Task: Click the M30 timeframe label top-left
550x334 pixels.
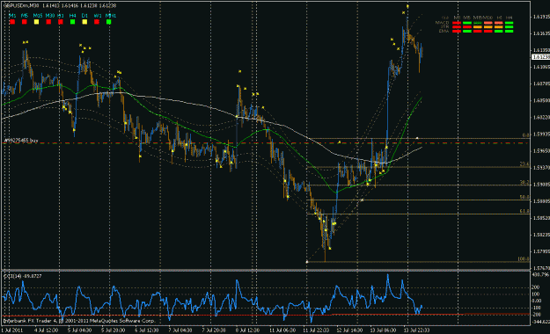Action: pyautogui.click(x=50, y=16)
